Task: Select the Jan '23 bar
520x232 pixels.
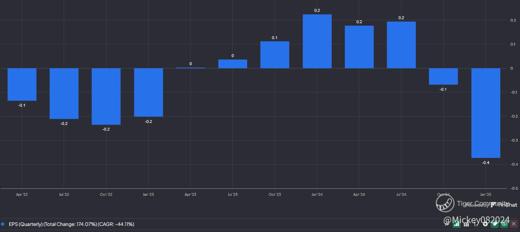Action: tap(149, 92)
